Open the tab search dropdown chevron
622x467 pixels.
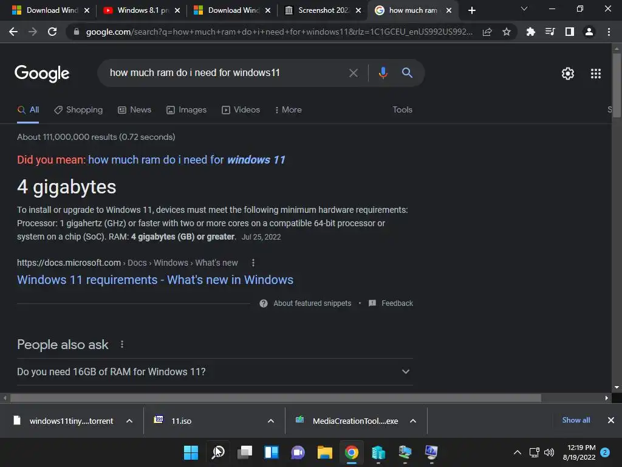524,9
